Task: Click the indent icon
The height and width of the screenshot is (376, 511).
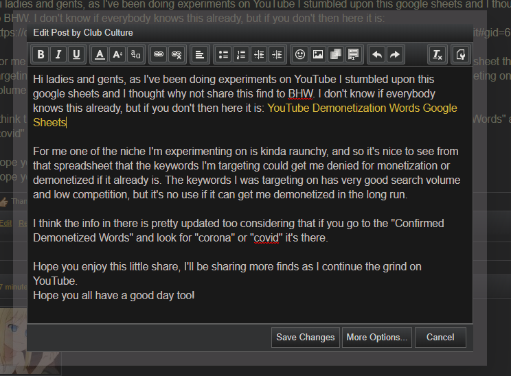Action: click(277, 54)
